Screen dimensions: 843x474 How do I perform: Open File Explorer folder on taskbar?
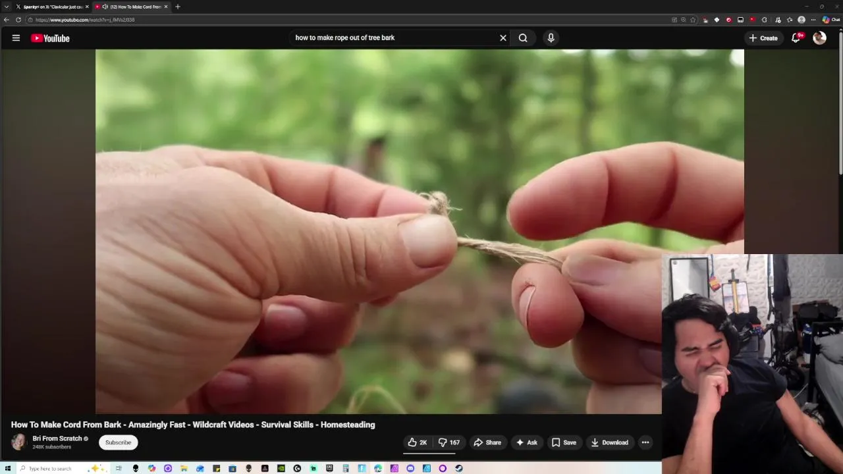click(184, 468)
